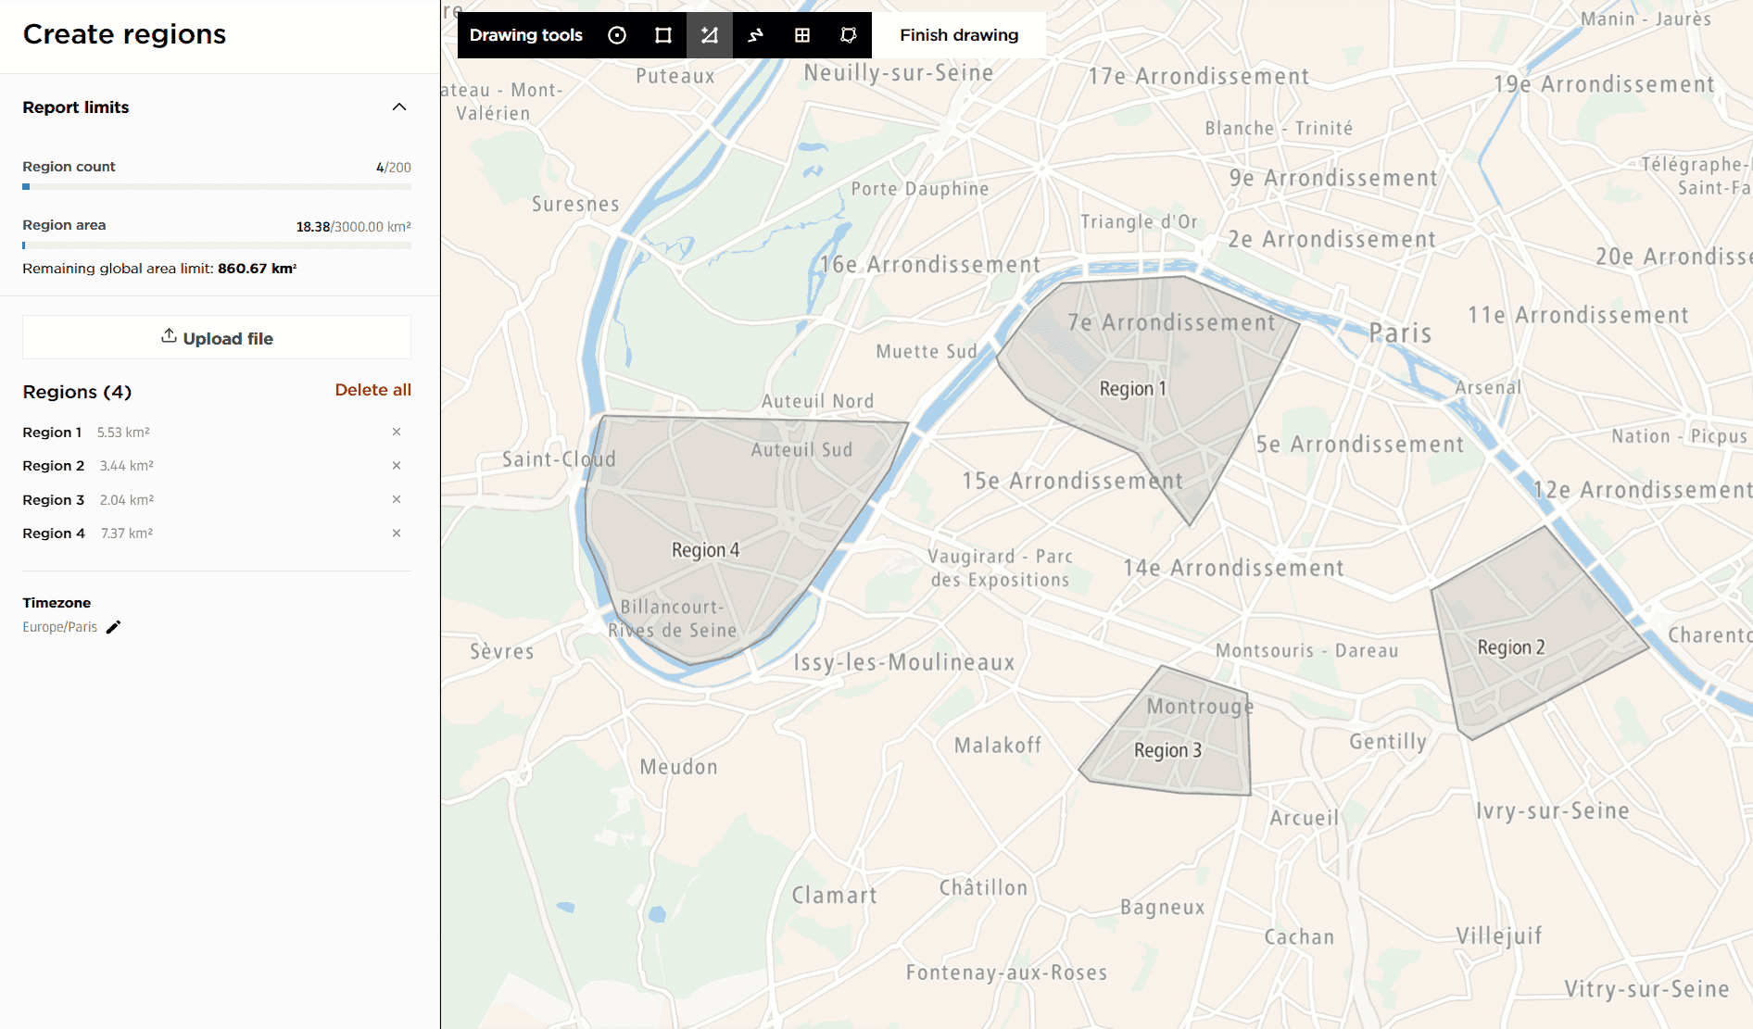Click the Delete all link
1753x1029 pixels.
point(372,390)
